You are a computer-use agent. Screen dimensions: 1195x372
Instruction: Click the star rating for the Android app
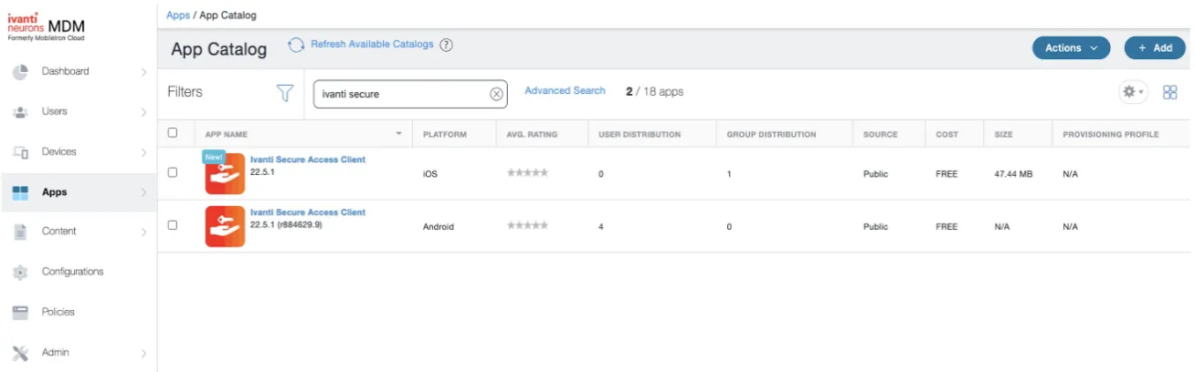point(528,226)
